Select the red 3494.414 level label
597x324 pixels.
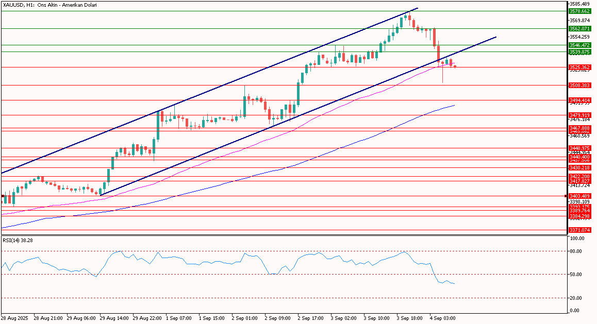pyautogui.click(x=580, y=100)
